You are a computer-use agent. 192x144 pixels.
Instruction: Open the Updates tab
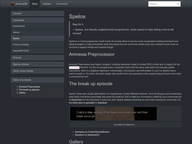(x=47, y=4)
